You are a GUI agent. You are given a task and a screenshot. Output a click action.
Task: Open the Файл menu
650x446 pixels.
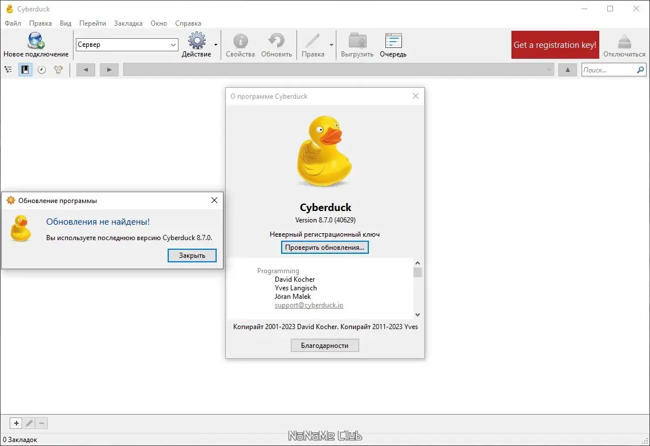[13, 23]
